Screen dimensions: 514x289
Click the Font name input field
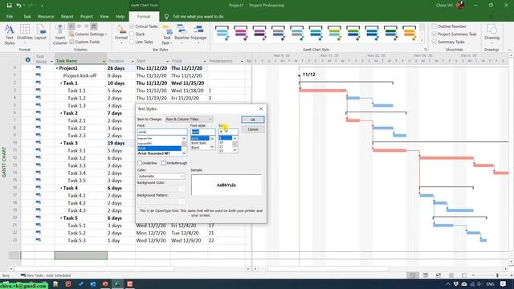click(162, 132)
